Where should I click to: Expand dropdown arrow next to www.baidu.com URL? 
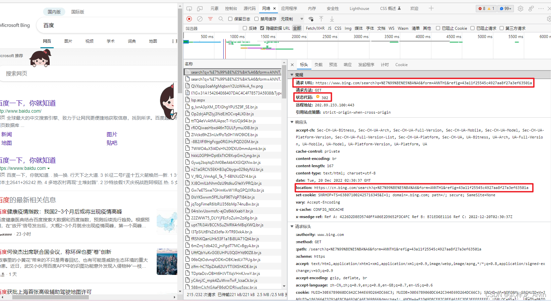49,169
